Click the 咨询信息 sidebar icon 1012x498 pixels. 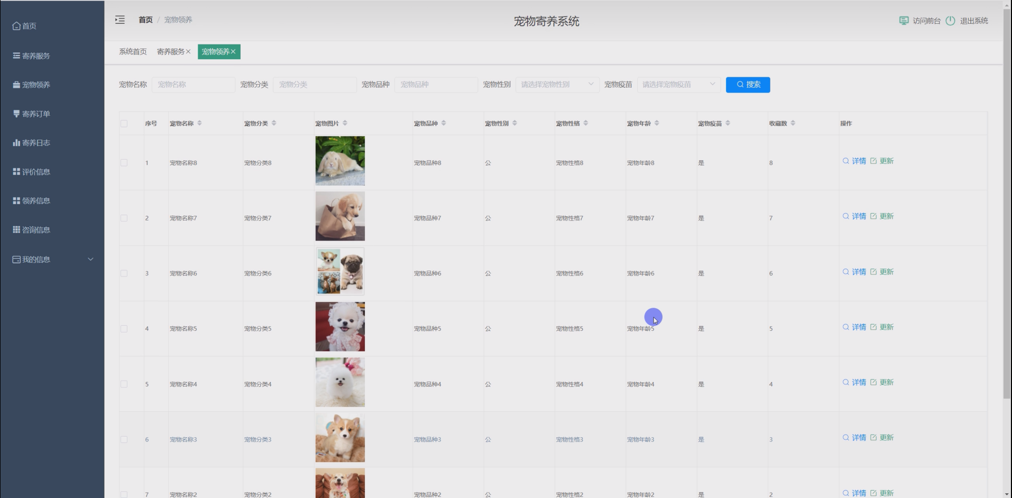pos(16,230)
